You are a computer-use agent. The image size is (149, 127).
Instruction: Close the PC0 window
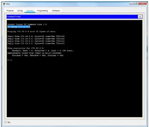143,4
